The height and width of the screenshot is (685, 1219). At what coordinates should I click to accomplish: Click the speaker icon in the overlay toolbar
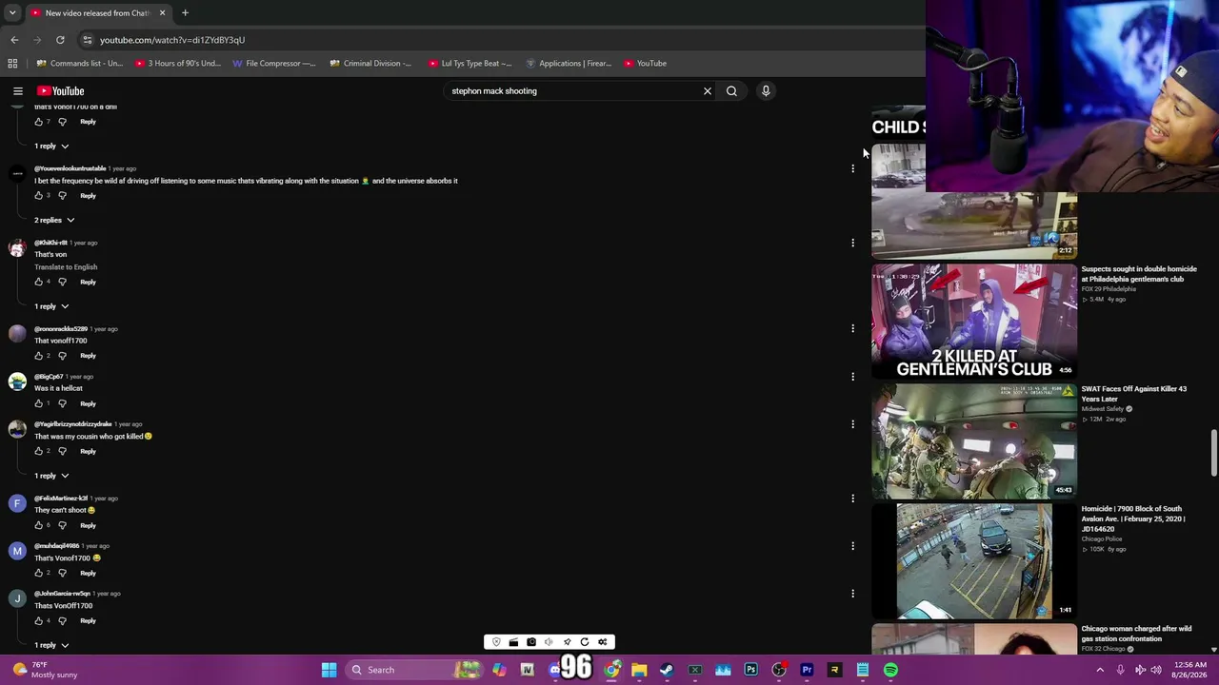point(549,642)
